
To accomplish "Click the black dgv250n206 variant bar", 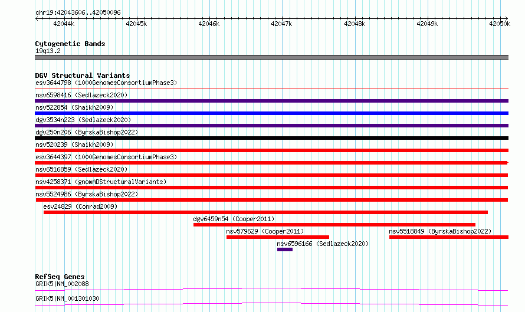I will 271,138.
